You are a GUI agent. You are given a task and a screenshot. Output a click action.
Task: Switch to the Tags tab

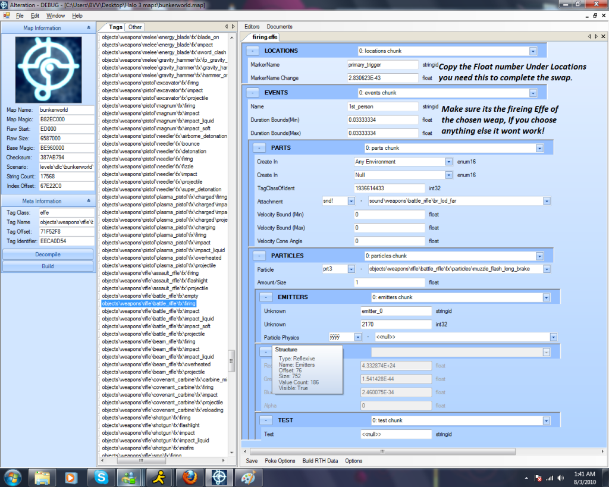(x=115, y=27)
